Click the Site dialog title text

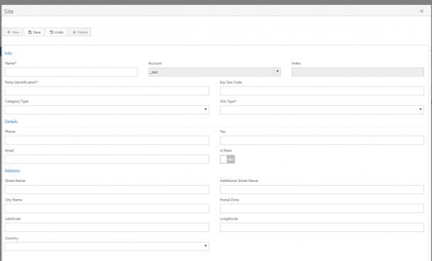(9, 11)
